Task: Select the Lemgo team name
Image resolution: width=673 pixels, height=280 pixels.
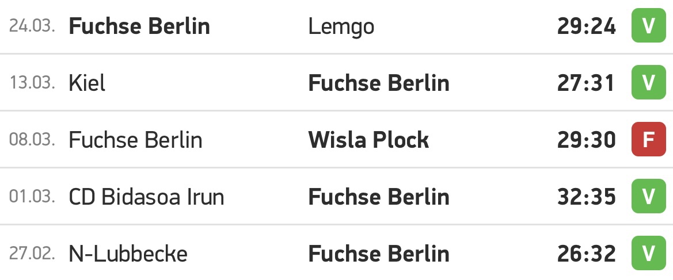Action: [341, 28]
